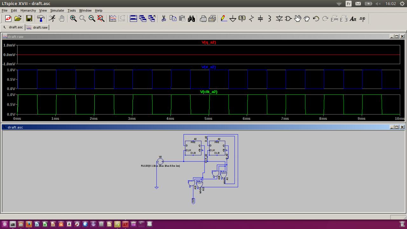This screenshot has height=229, width=407.
Task: Open the Simulate menu
Action: pos(57,10)
